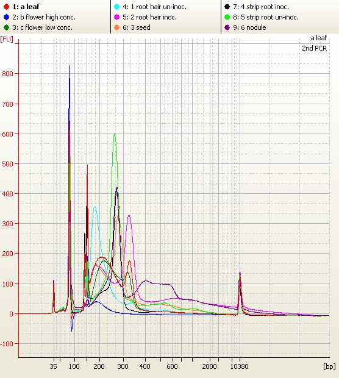The width and height of the screenshot is (339, 378).
Task: Click the red dot for a leaf
Action: 7,7
